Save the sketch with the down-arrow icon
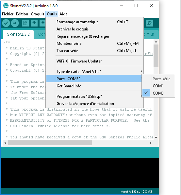This screenshot has height=195, width=181. pyautogui.click(x=43, y=23)
